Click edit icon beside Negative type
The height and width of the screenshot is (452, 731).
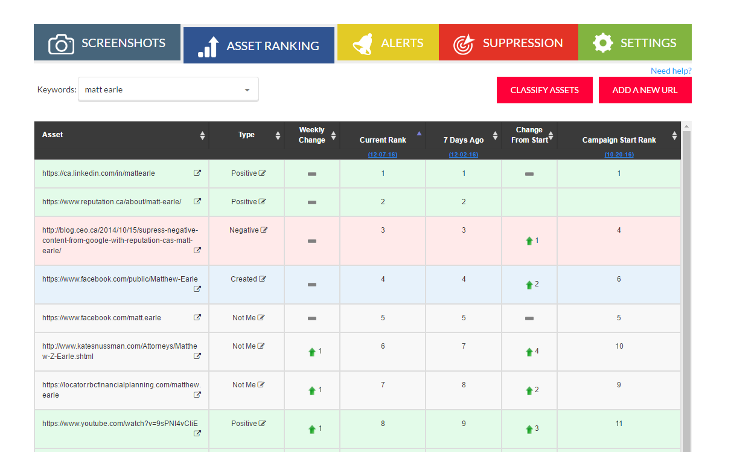point(264,230)
